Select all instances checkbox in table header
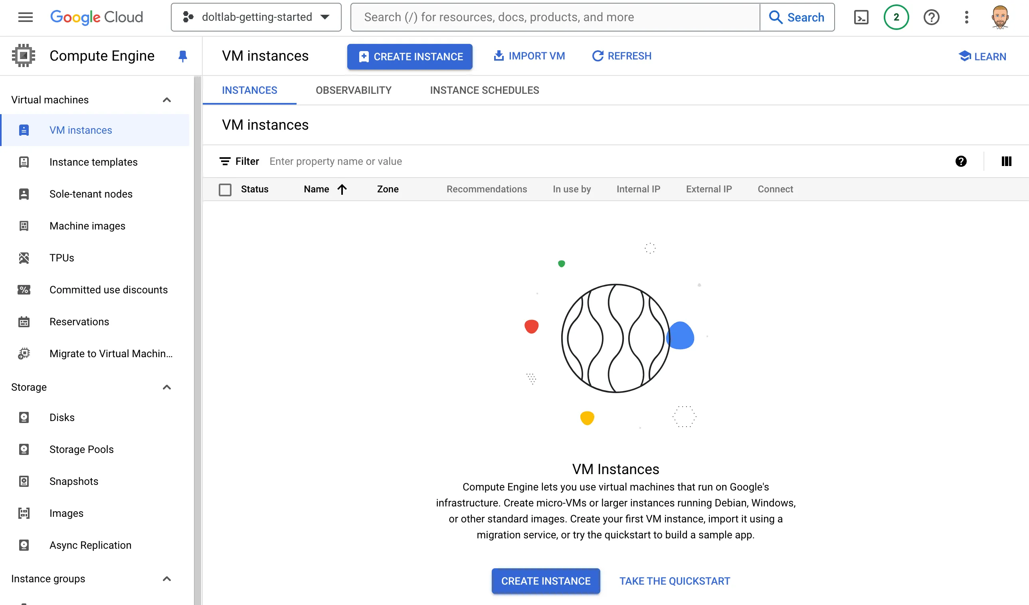The width and height of the screenshot is (1029, 605). coord(225,190)
